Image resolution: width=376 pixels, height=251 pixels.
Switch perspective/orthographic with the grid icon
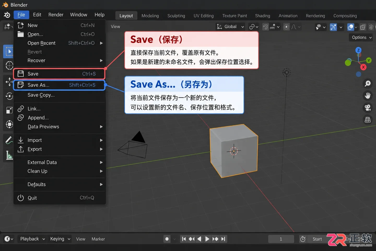click(x=368, y=119)
